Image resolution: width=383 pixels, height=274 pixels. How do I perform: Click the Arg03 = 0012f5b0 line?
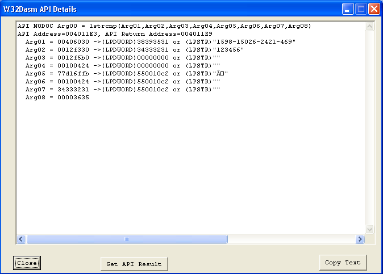tap(123, 58)
